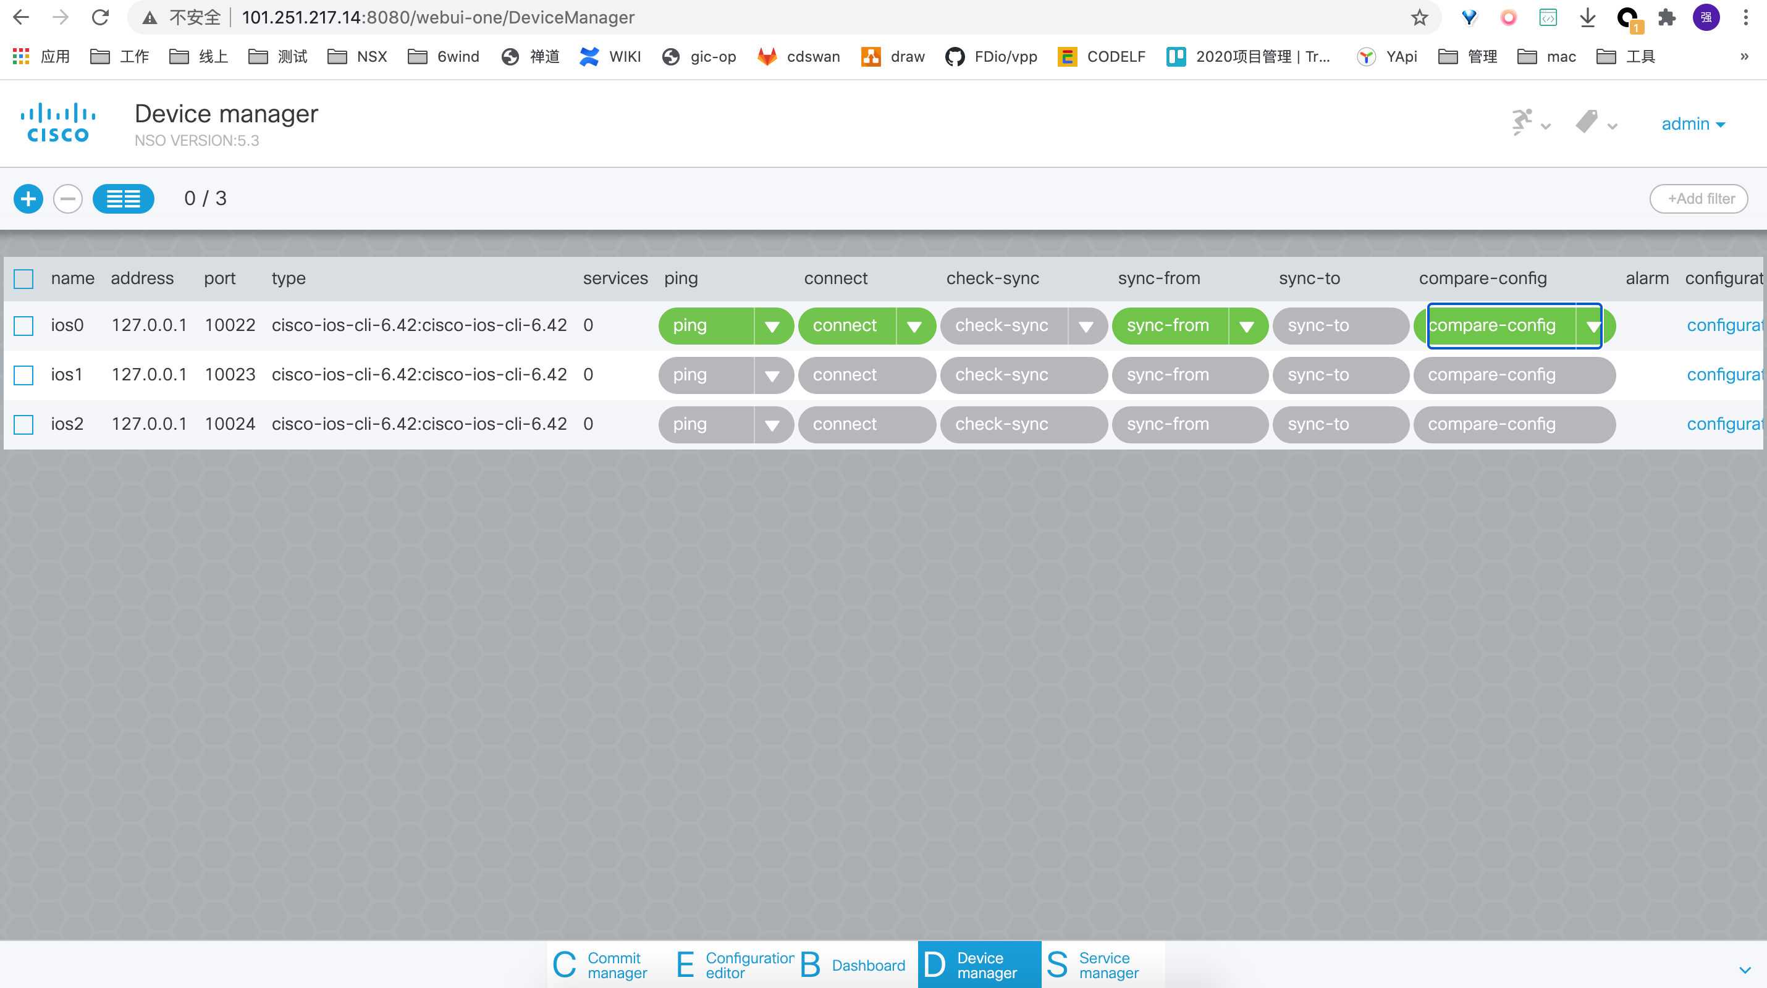Click the connect button for ios1

pyautogui.click(x=867, y=375)
